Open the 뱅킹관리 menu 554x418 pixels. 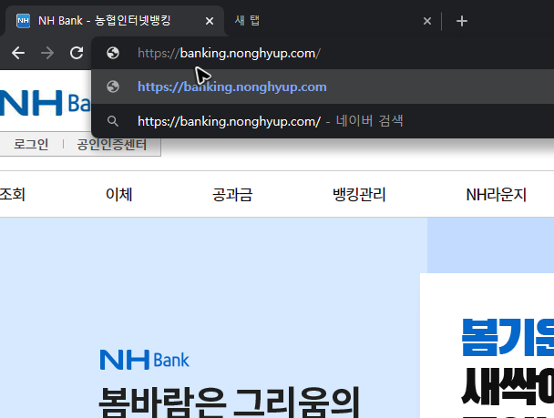[359, 195]
